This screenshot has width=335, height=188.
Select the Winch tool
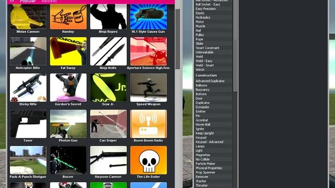(200, 69)
